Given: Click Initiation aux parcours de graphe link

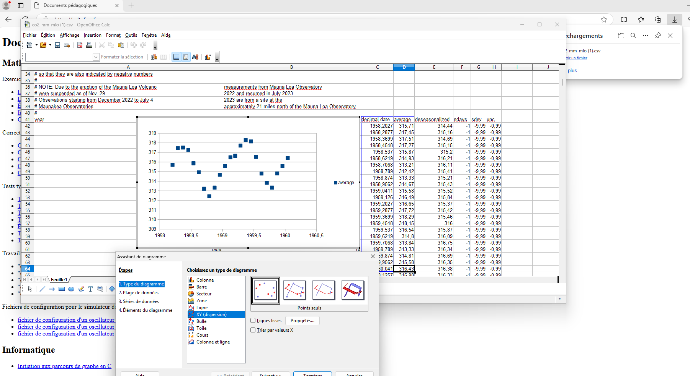Looking at the screenshot, I should [64, 366].
